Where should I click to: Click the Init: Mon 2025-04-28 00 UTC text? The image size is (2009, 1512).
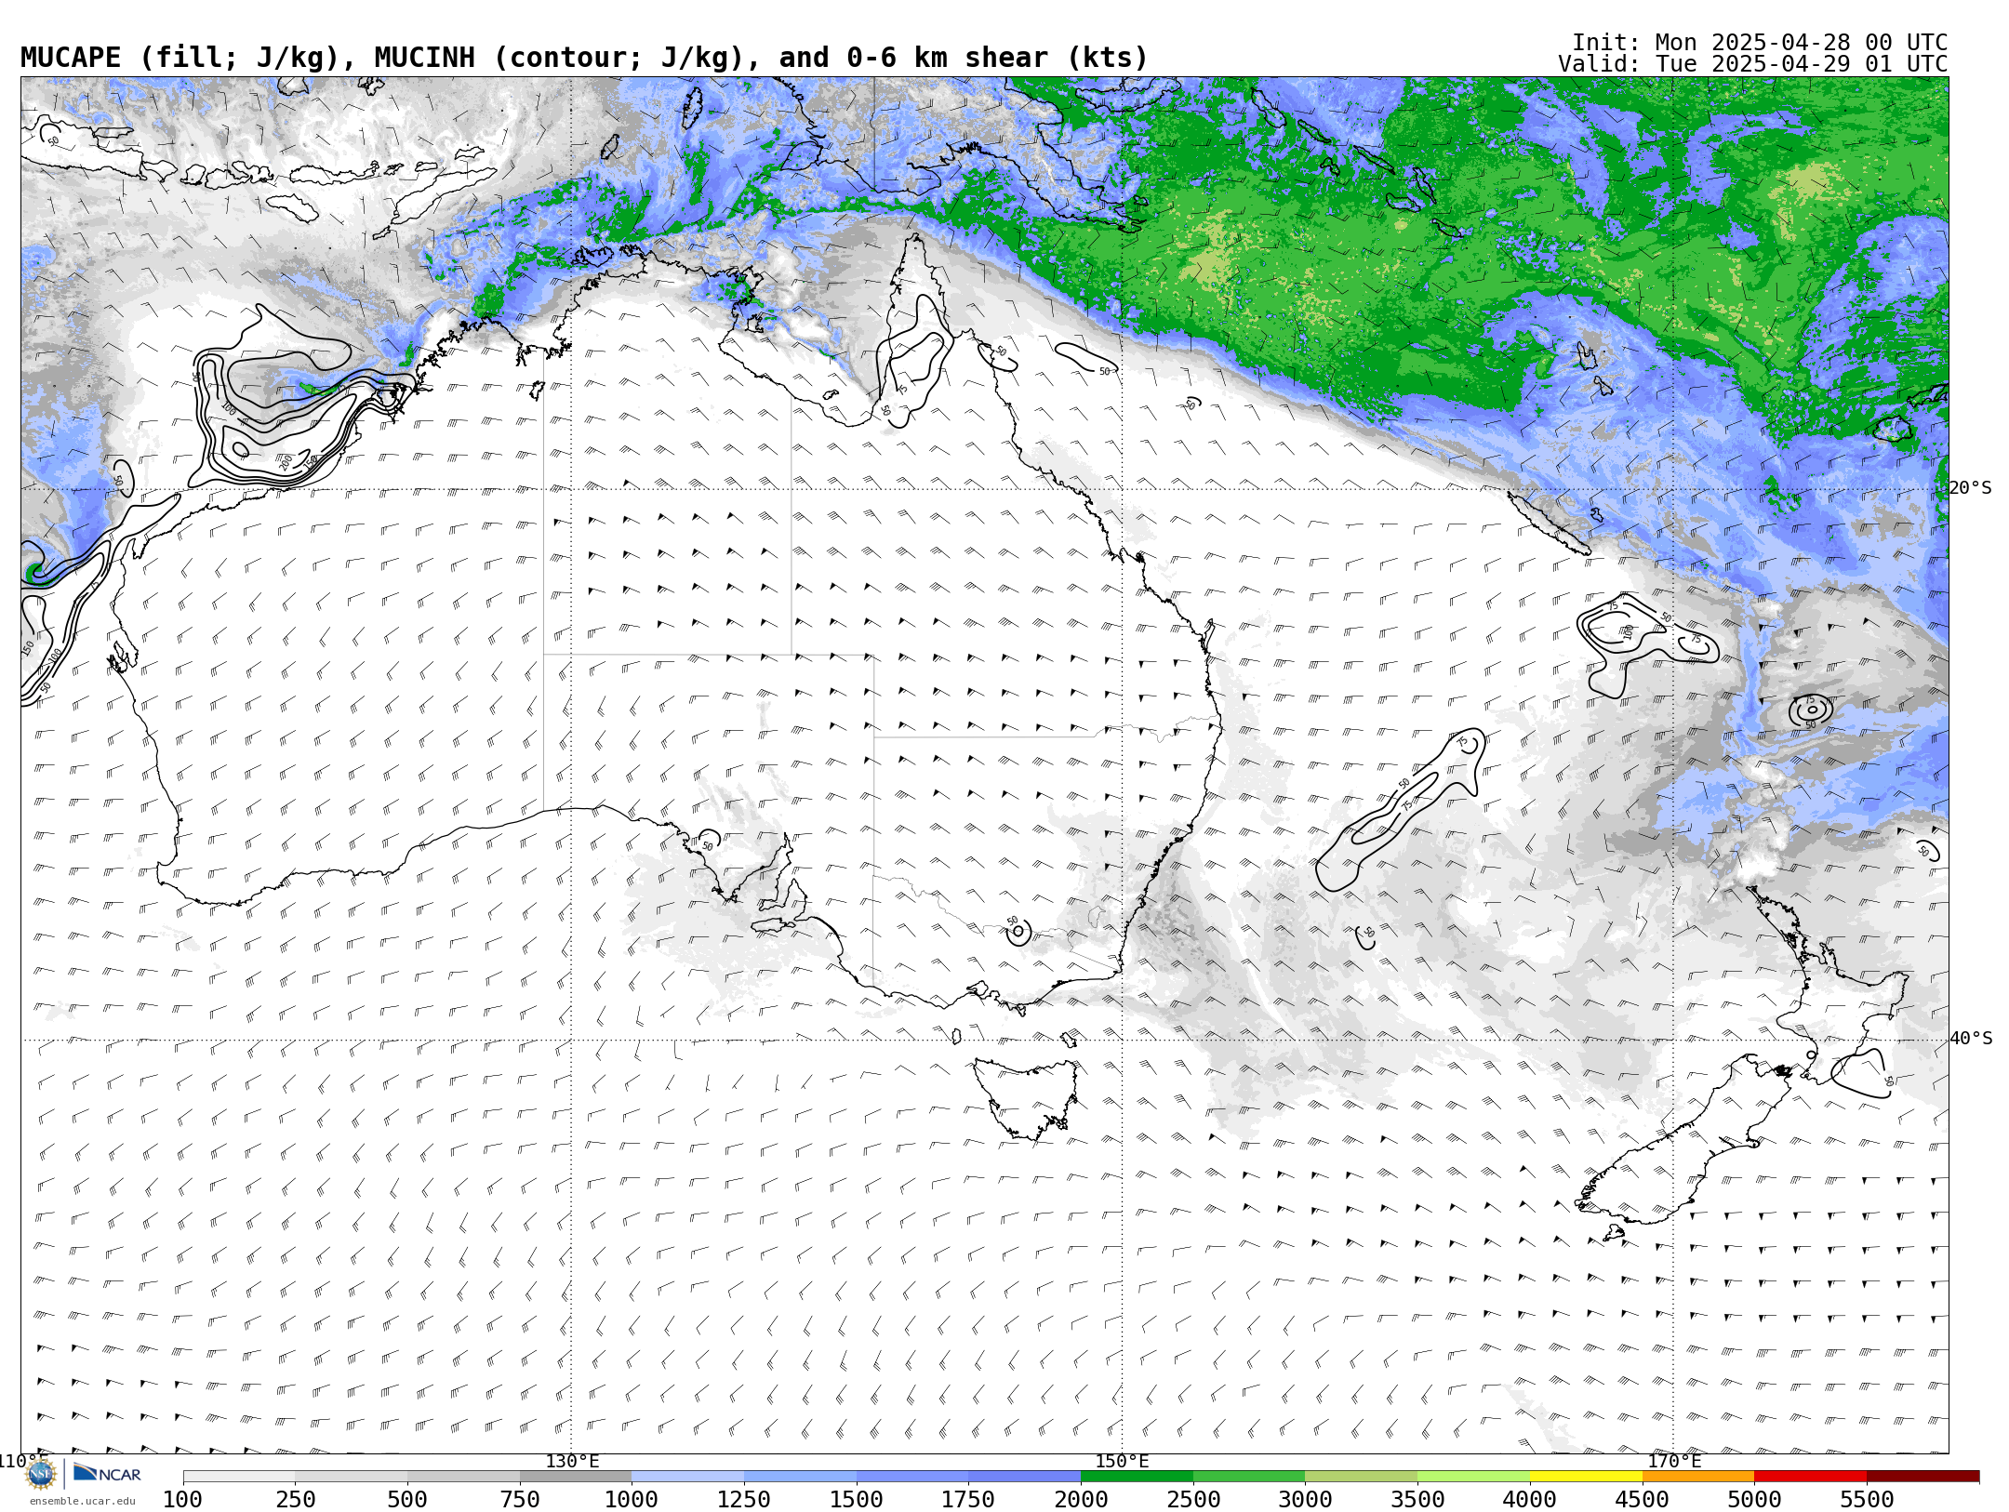1760,43
